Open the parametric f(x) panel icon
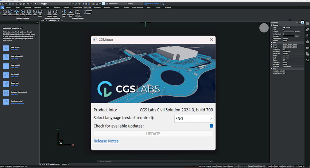The image size is (310, 168). point(307,48)
